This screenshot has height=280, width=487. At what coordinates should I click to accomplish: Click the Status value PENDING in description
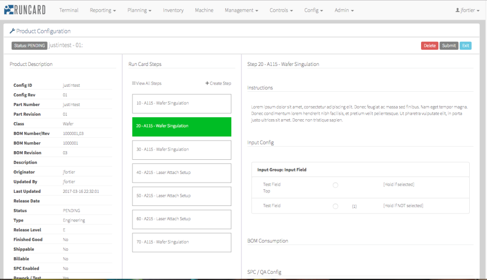(x=72, y=211)
